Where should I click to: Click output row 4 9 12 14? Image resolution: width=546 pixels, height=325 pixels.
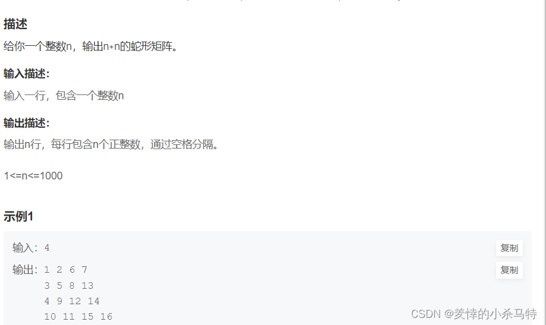coord(72,301)
